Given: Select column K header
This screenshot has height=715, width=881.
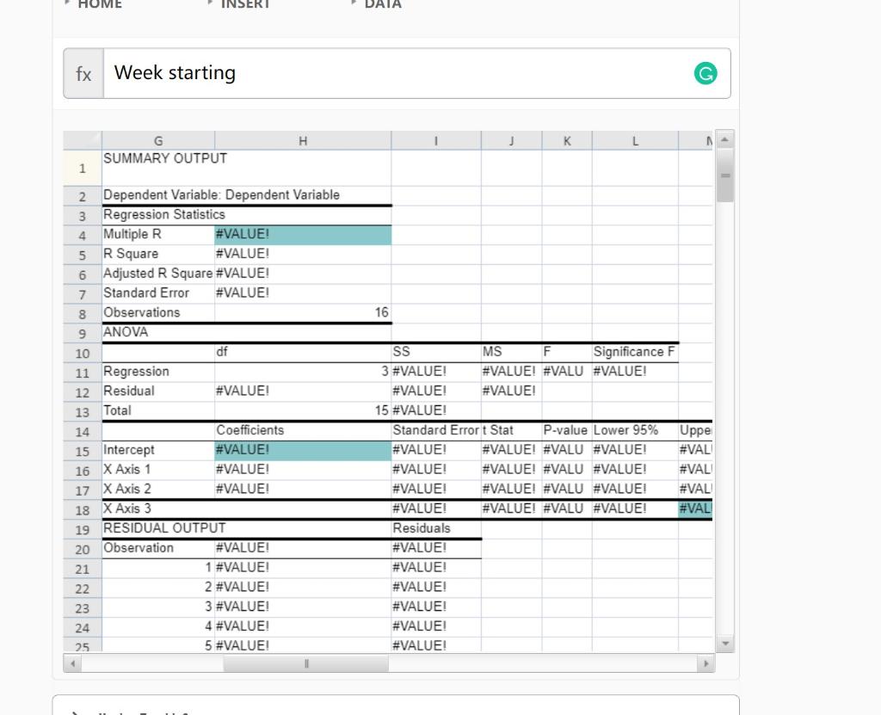Looking at the screenshot, I should click(567, 140).
